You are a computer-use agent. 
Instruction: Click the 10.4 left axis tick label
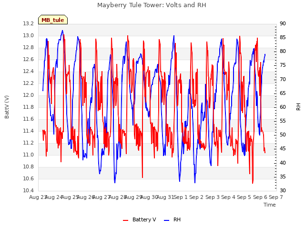[x=29, y=191]
